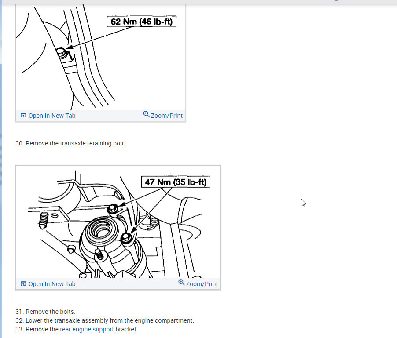Click the magnifier icon under the 47 Nm diagram

click(181, 282)
